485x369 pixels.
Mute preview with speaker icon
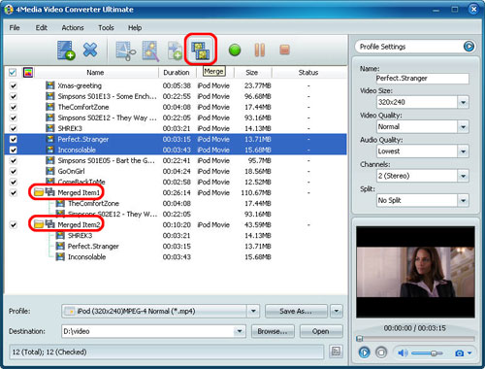pos(403,352)
